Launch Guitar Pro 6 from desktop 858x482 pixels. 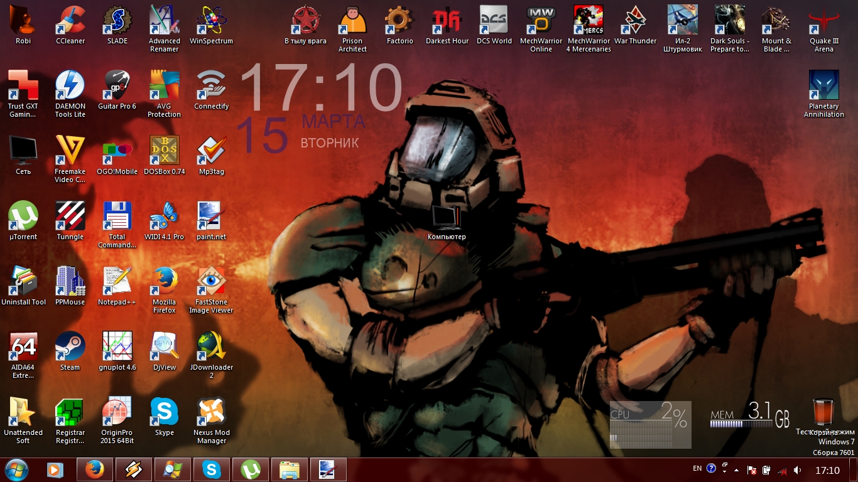[x=117, y=87]
